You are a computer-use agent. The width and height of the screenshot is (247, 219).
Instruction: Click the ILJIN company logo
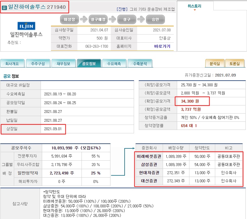click(x=26, y=26)
